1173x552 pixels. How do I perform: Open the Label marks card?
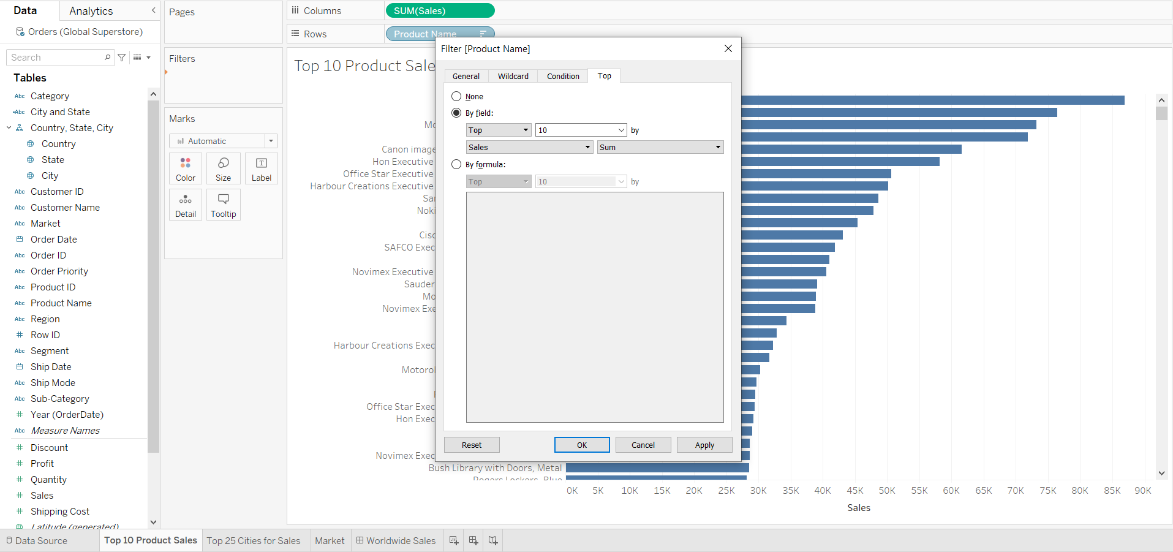click(262, 168)
